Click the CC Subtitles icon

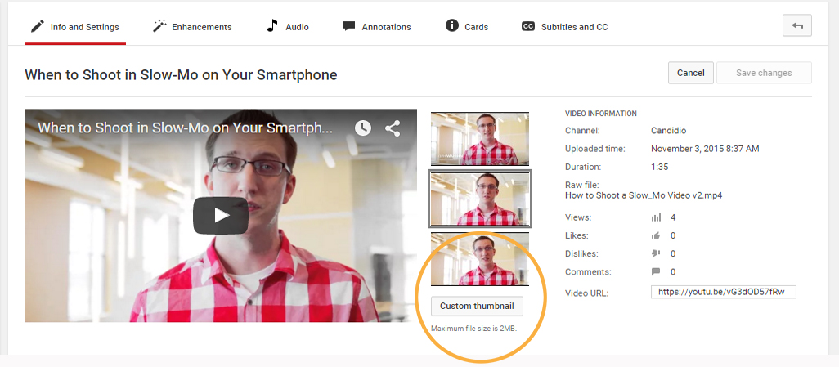[527, 26]
